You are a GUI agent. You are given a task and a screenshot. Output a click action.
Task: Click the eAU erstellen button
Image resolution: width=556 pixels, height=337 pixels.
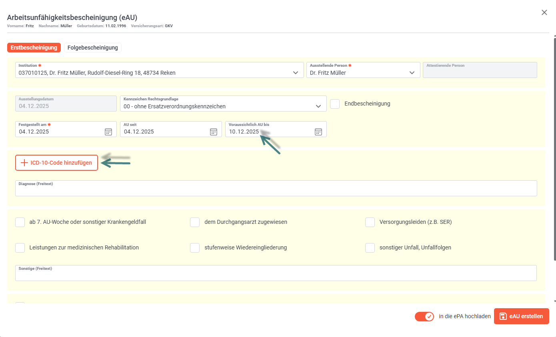click(522, 316)
